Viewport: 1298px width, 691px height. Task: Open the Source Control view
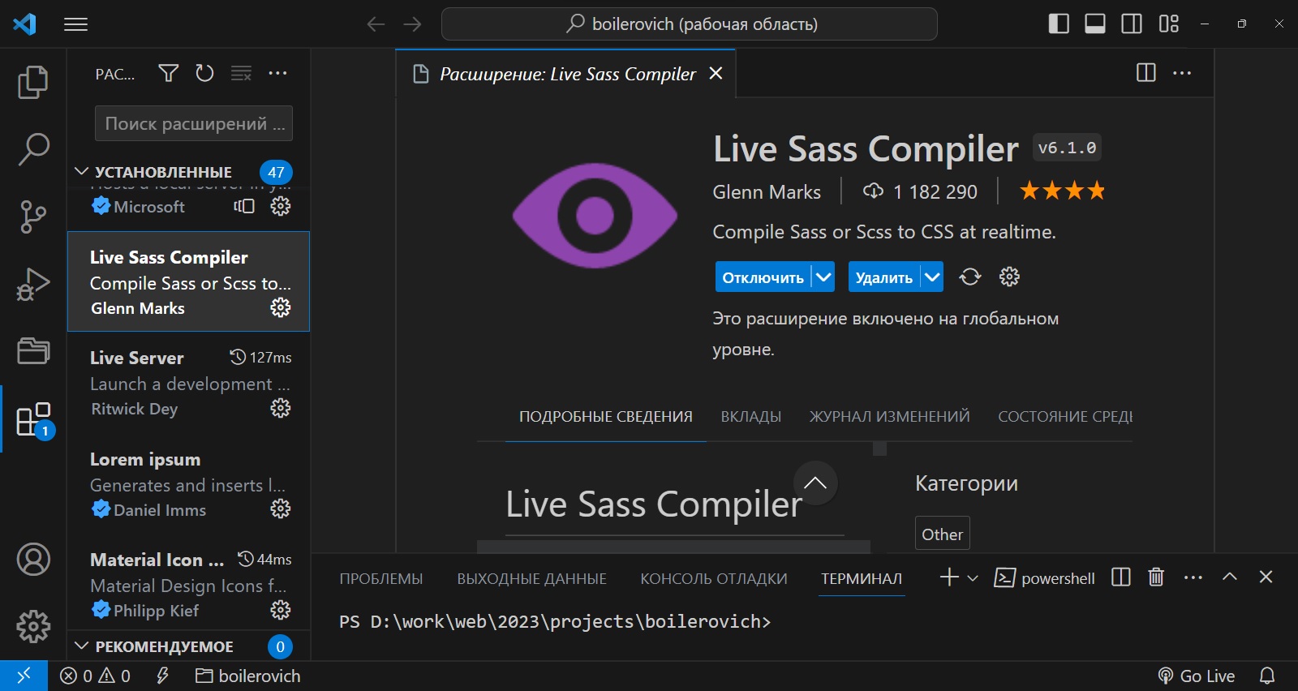click(x=33, y=217)
